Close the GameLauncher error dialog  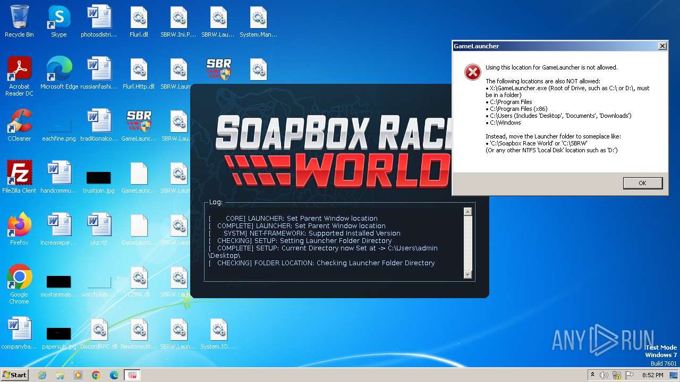click(662, 46)
